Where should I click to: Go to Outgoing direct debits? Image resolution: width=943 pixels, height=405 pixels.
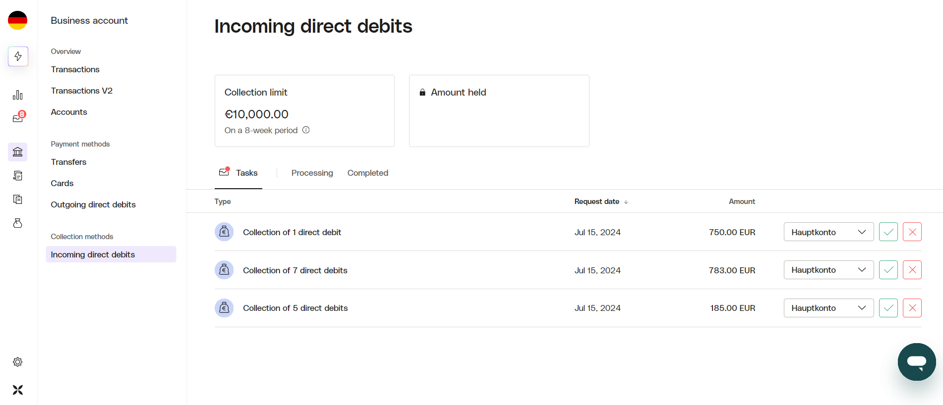93,204
